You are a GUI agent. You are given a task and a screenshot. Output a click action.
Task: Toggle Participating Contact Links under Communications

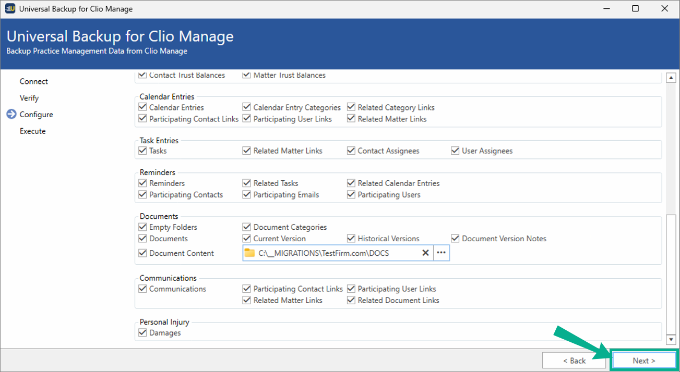point(247,289)
